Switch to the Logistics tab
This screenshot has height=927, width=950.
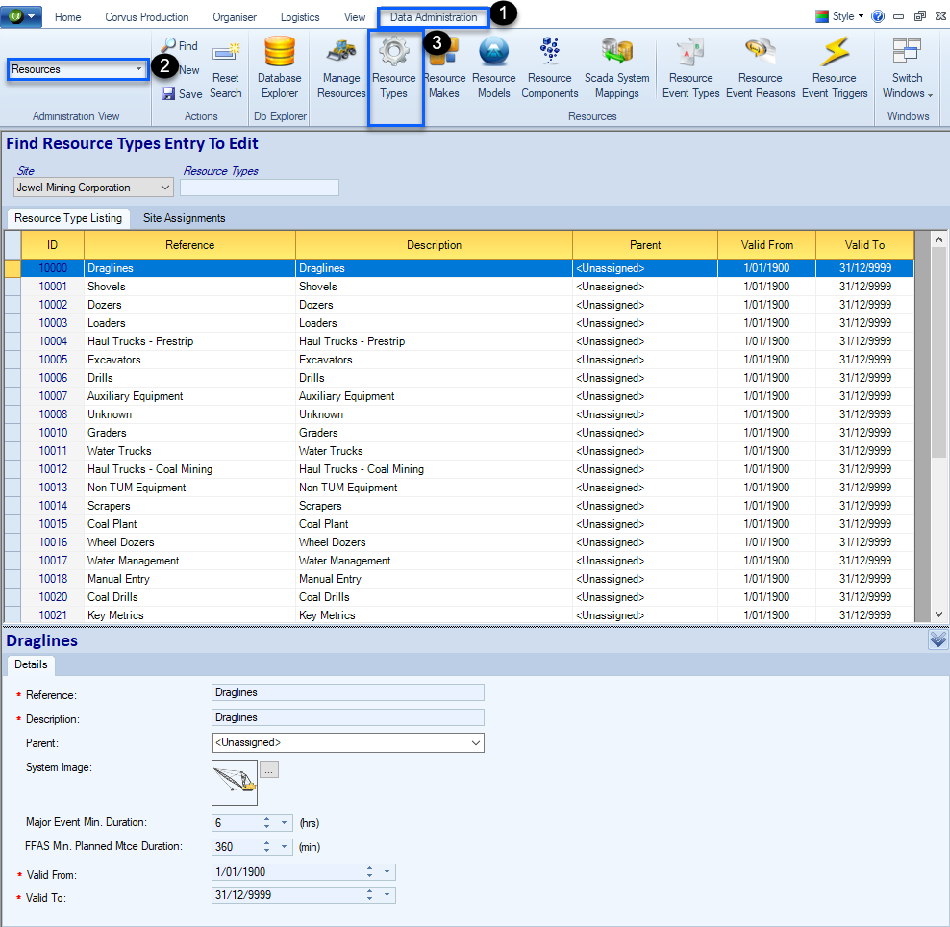click(x=300, y=17)
